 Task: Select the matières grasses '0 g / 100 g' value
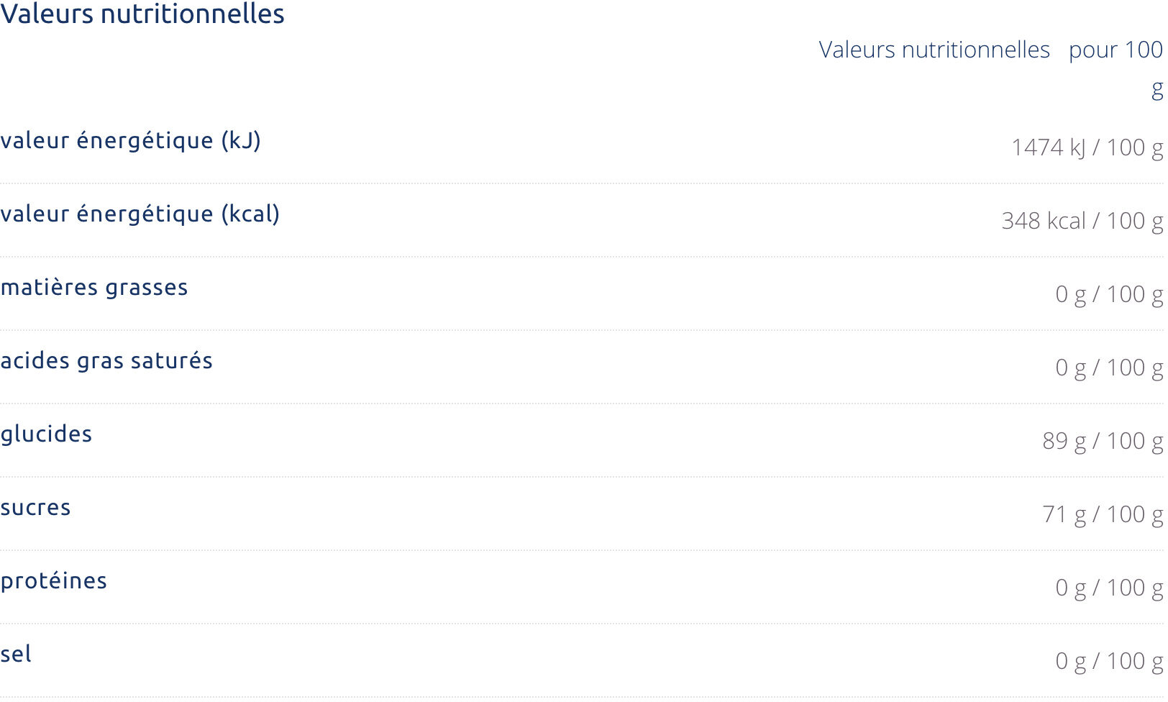[x=1109, y=294]
